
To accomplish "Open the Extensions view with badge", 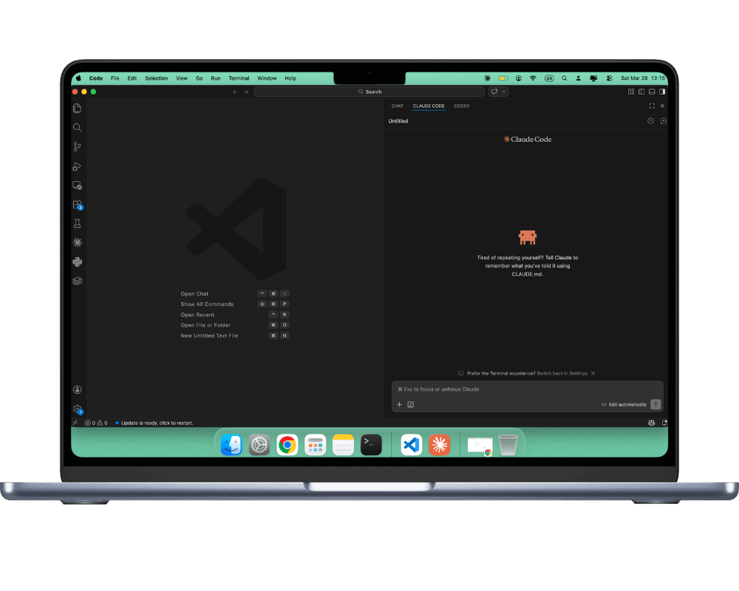I will 77,205.
